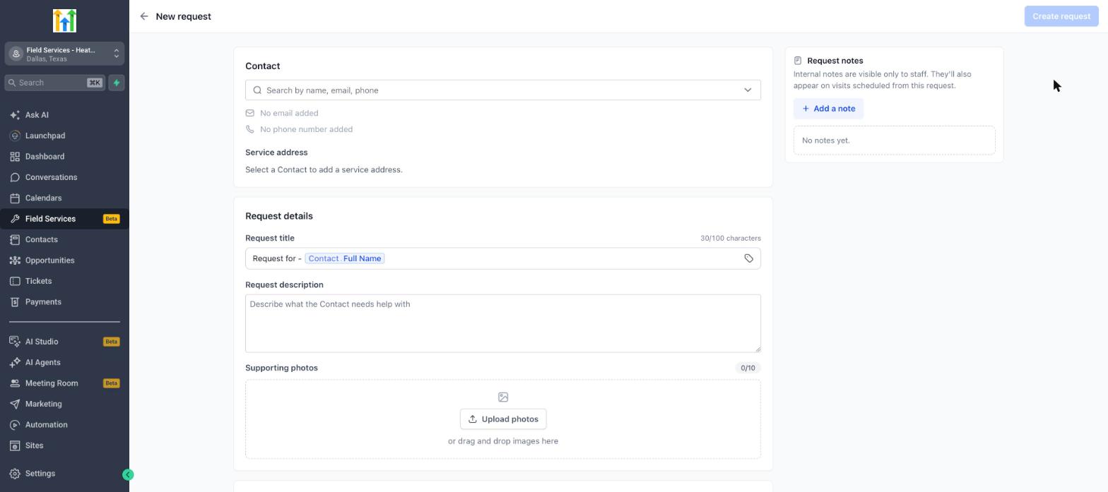Viewport: 1108px width, 492px height.
Task: Open Payments menu item
Action: (64, 302)
